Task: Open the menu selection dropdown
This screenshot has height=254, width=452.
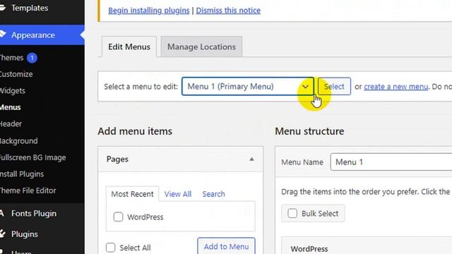Action: click(x=248, y=86)
